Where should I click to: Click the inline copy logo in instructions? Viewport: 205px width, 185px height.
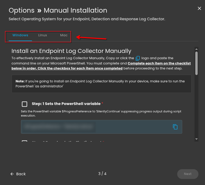138,58
